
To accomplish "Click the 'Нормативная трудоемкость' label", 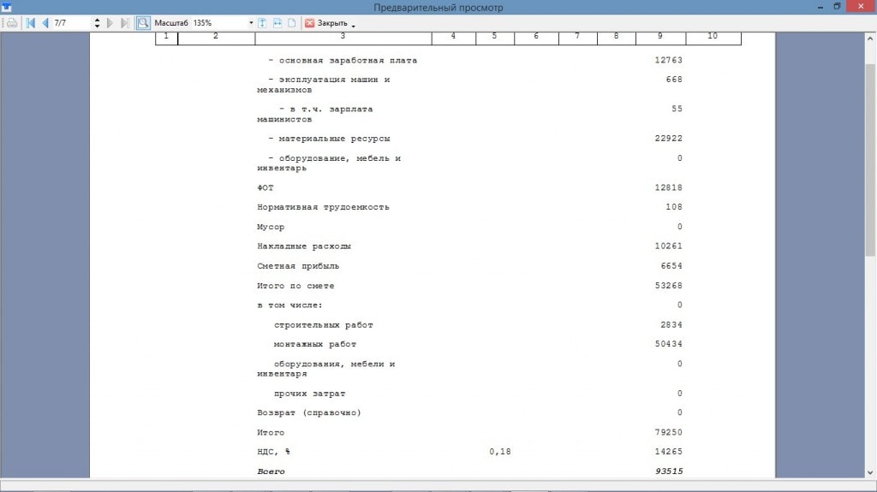I will [x=323, y=207].
